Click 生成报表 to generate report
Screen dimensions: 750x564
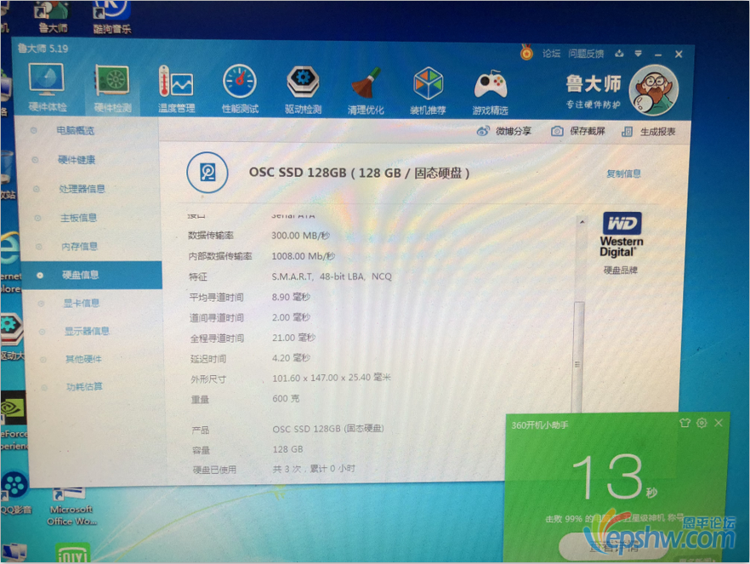click(x=649, y=132)
